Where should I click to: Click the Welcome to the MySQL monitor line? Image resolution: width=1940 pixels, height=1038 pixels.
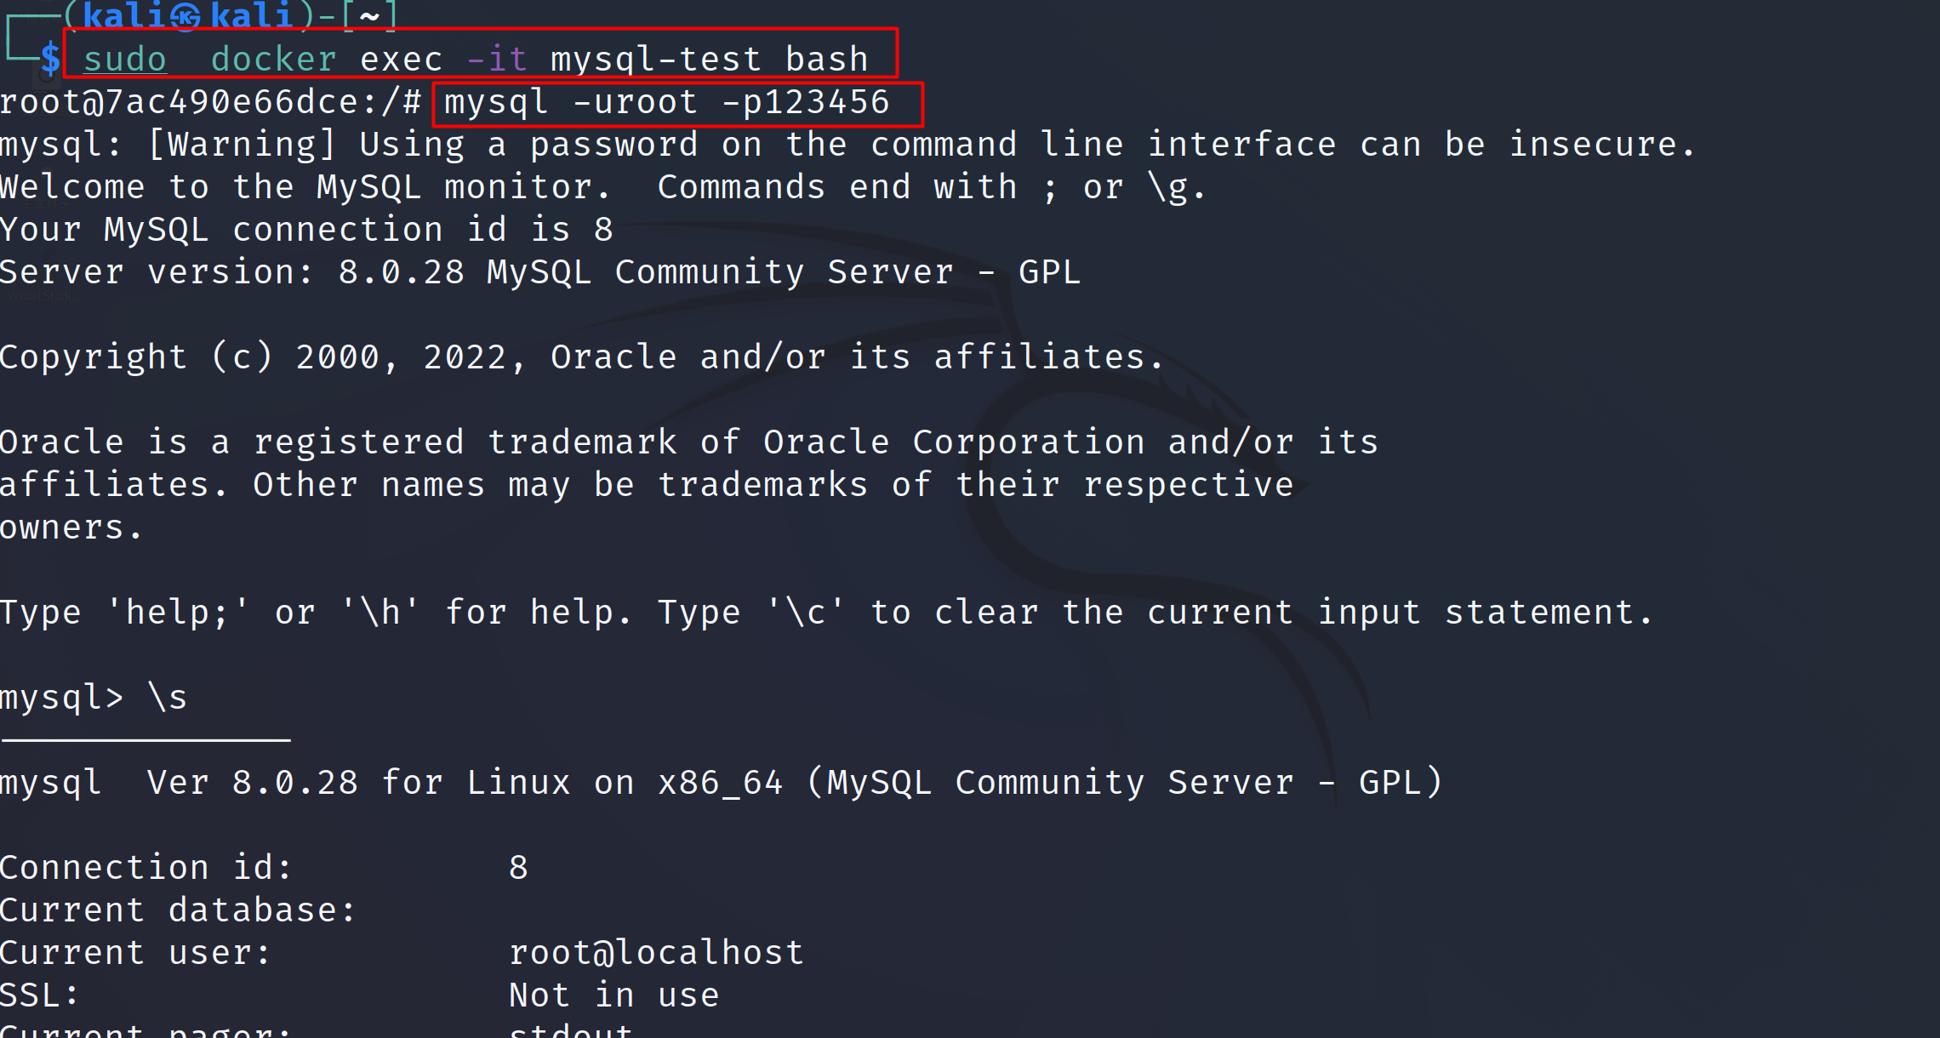click(306, 187)
